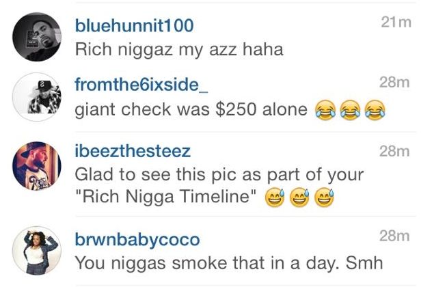Open bluehunnit100's profile picture

pyautogui.click(x=36, y=36)
